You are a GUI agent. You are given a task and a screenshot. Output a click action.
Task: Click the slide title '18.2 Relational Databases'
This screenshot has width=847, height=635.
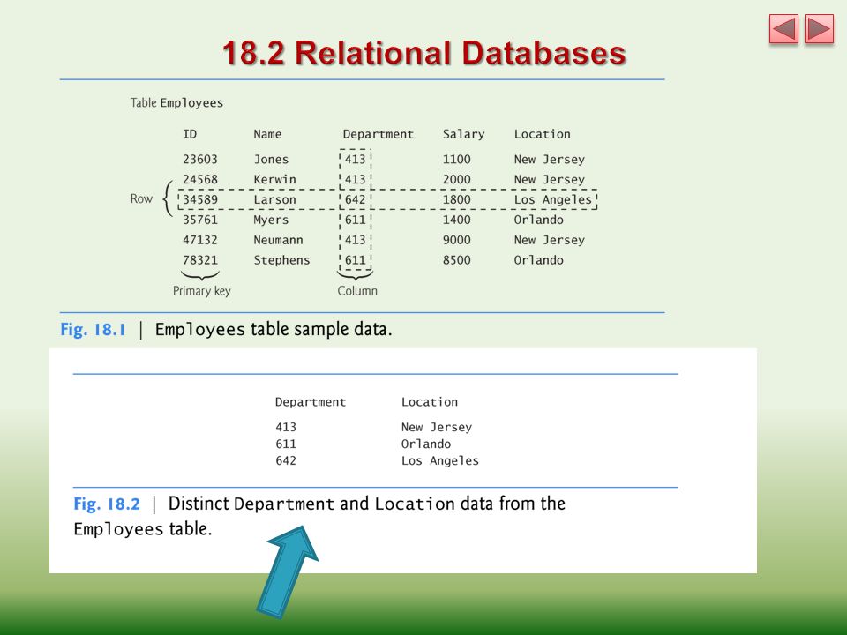(424, 53)
